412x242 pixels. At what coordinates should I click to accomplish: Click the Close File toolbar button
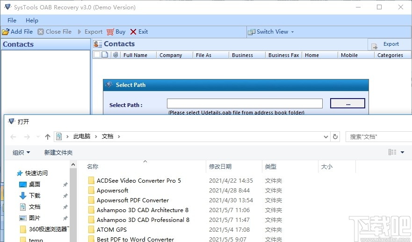point(54,32)
